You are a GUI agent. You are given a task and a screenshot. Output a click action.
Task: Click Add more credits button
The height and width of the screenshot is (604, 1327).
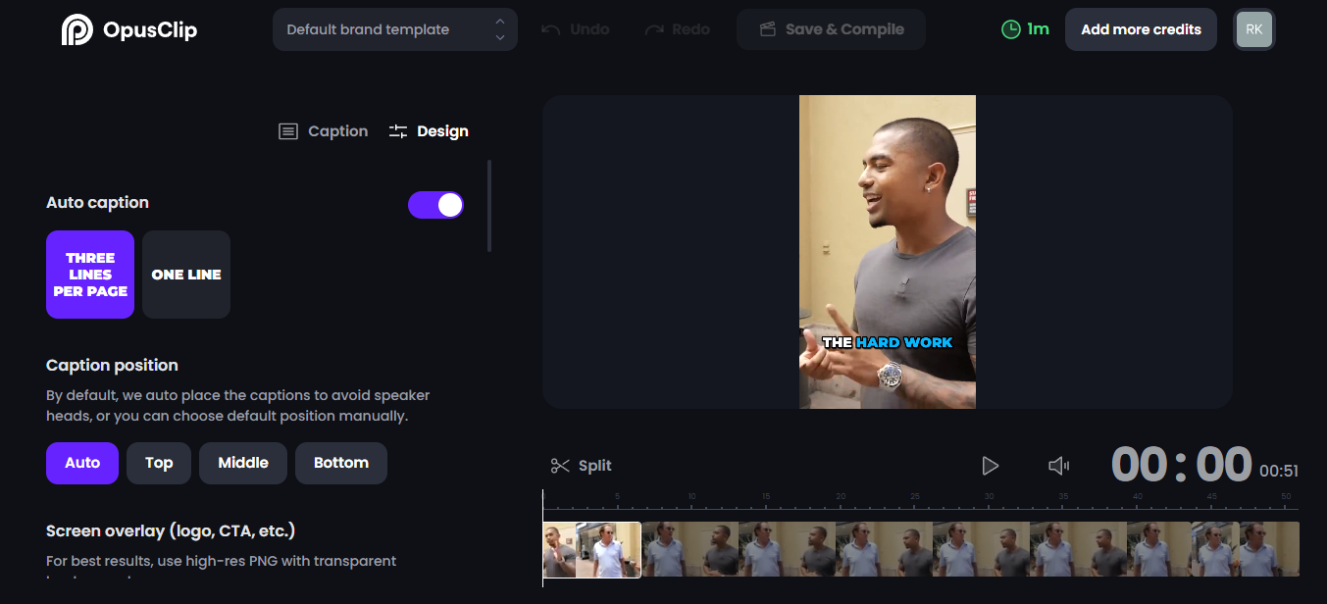(1141, 29)
